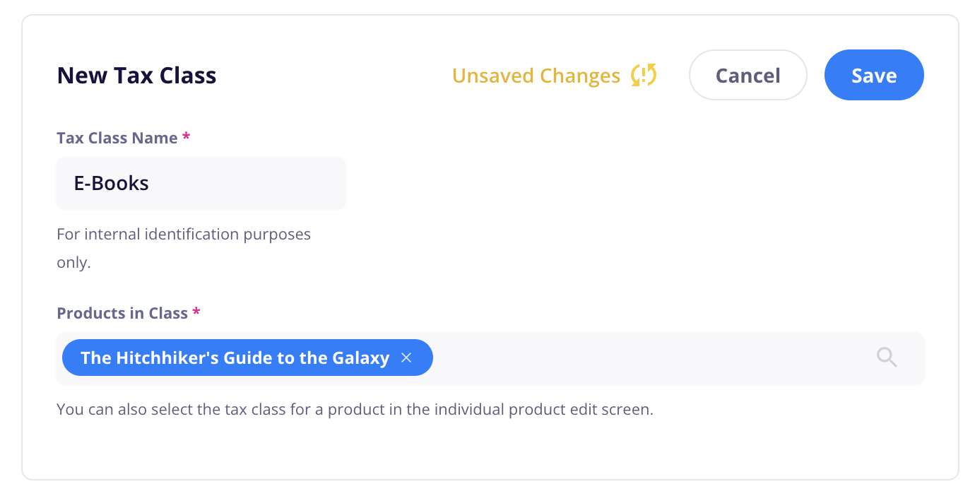This screenshot has width=975, height=496.
Task: Click the red asterisk beside Products in Class
Action: 196,312
